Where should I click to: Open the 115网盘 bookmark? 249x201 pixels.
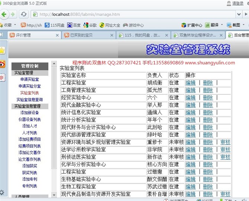[x=55, y=25]
